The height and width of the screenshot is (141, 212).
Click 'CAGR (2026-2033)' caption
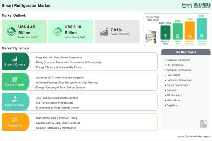[120, 35]
